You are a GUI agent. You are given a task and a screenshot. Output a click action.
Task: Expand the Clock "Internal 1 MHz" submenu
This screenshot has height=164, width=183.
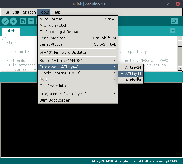[78, 73]
